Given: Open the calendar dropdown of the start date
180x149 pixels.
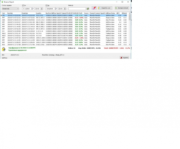Looking at the screenshot, I should pos(33,9).
